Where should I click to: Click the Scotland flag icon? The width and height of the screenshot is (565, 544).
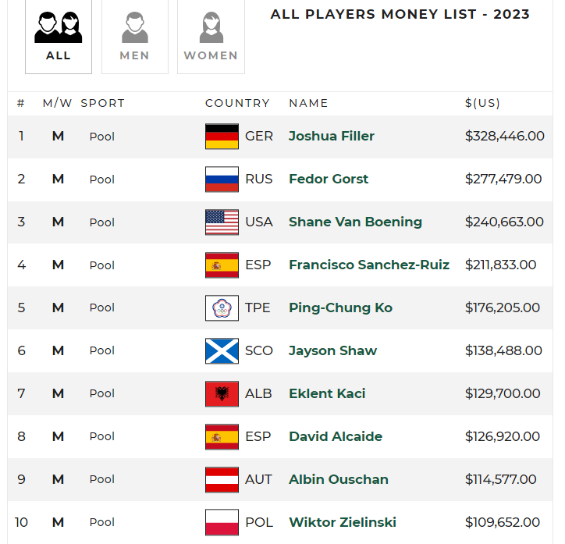pos(222,350)
